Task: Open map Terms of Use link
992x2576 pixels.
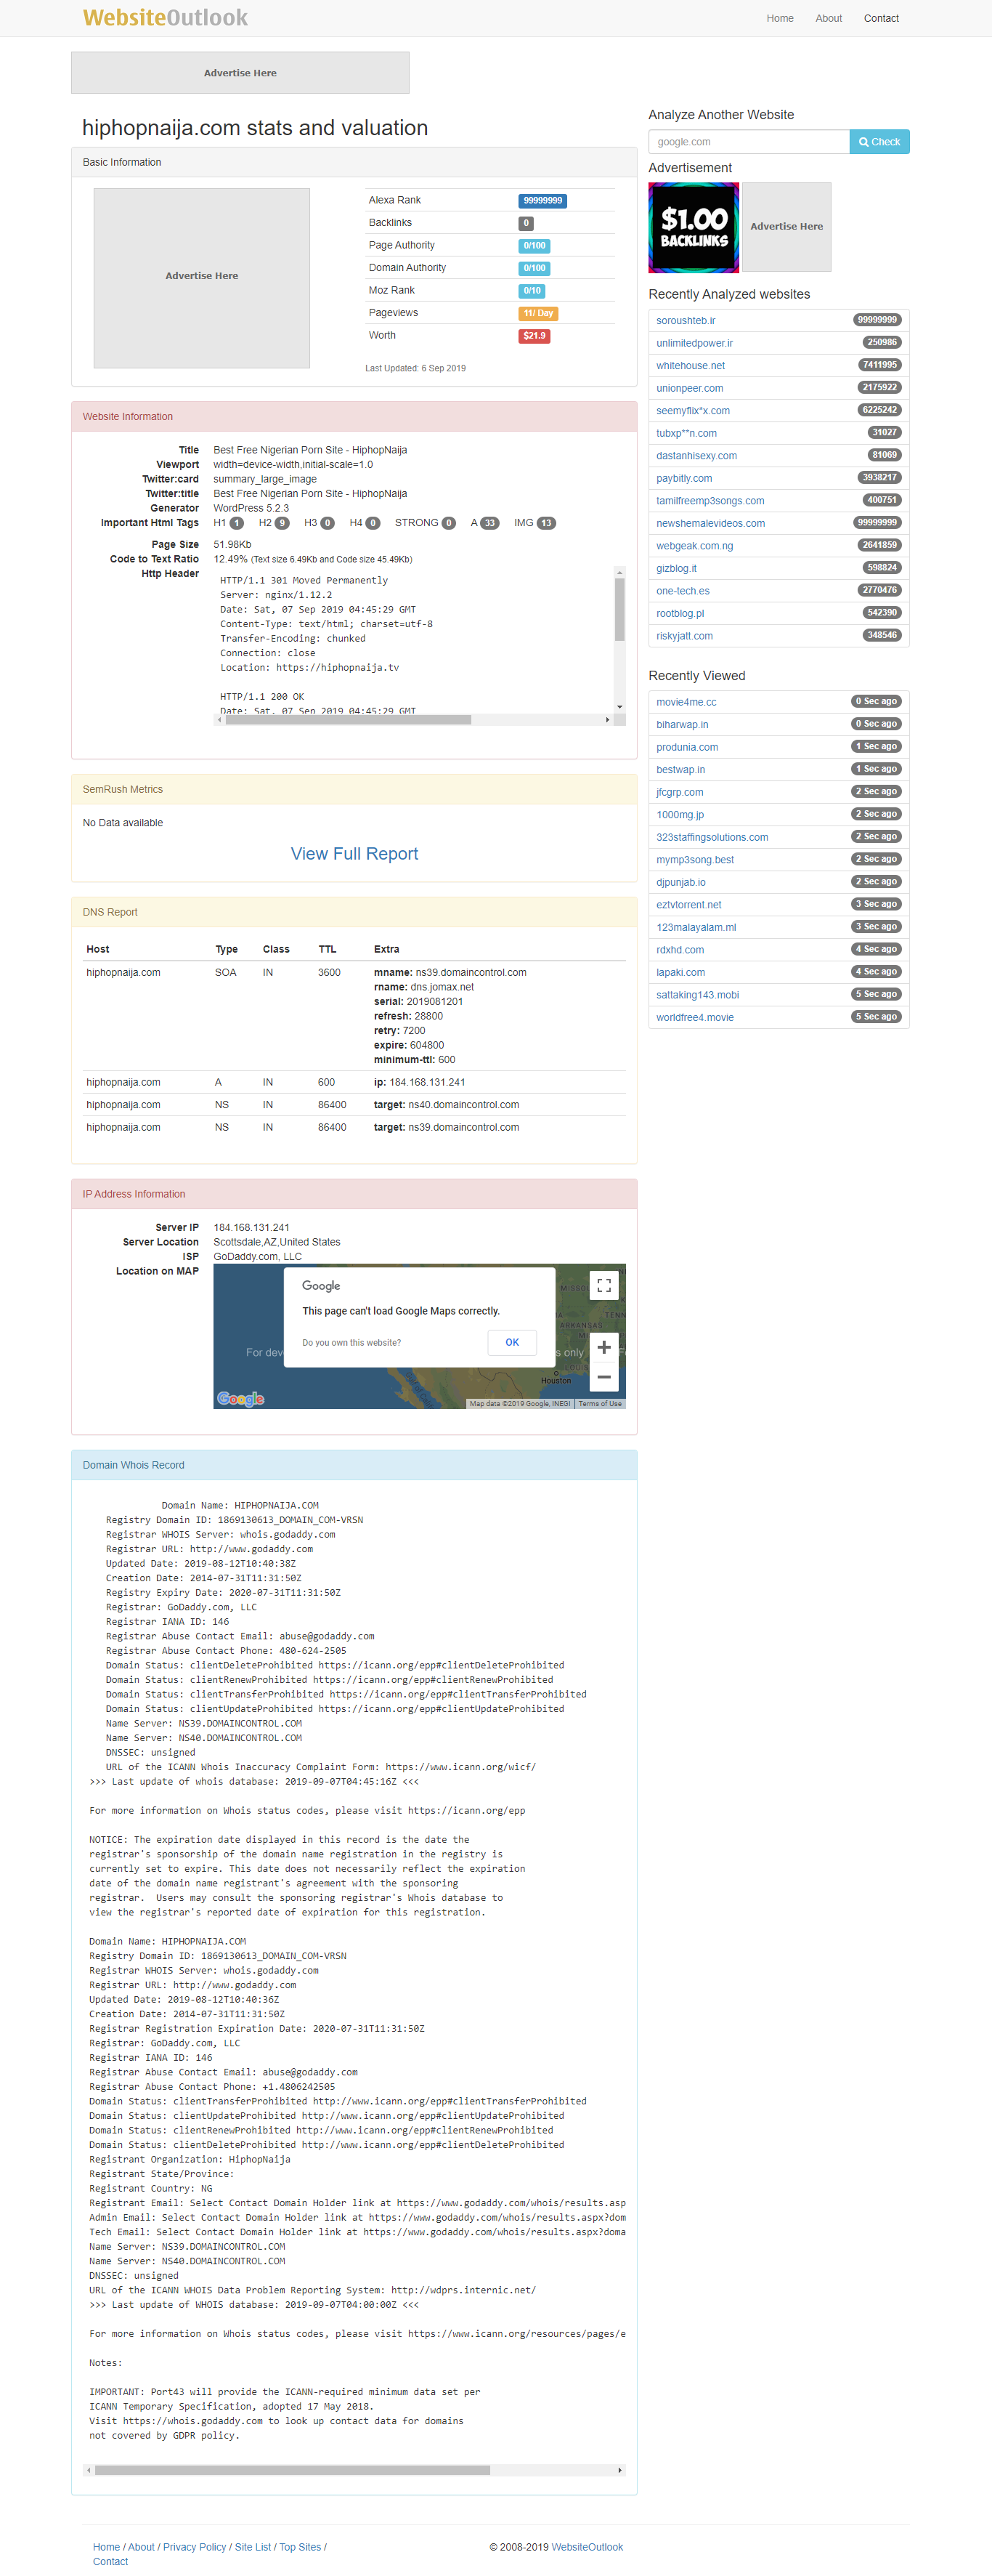Action: [x=601, y=1404]
